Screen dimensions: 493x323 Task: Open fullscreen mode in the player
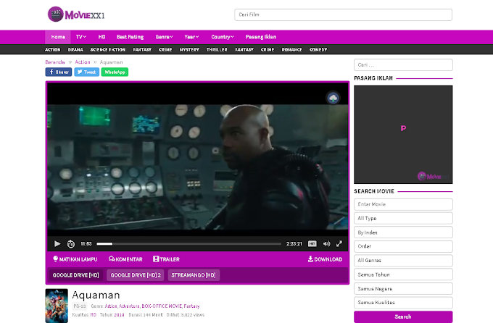[x=339, y=243]
